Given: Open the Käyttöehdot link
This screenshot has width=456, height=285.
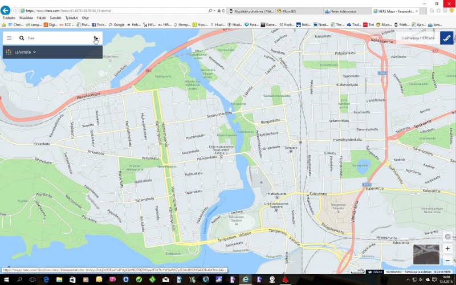Looking at the screenshot, I should click(x=394, y=272).
